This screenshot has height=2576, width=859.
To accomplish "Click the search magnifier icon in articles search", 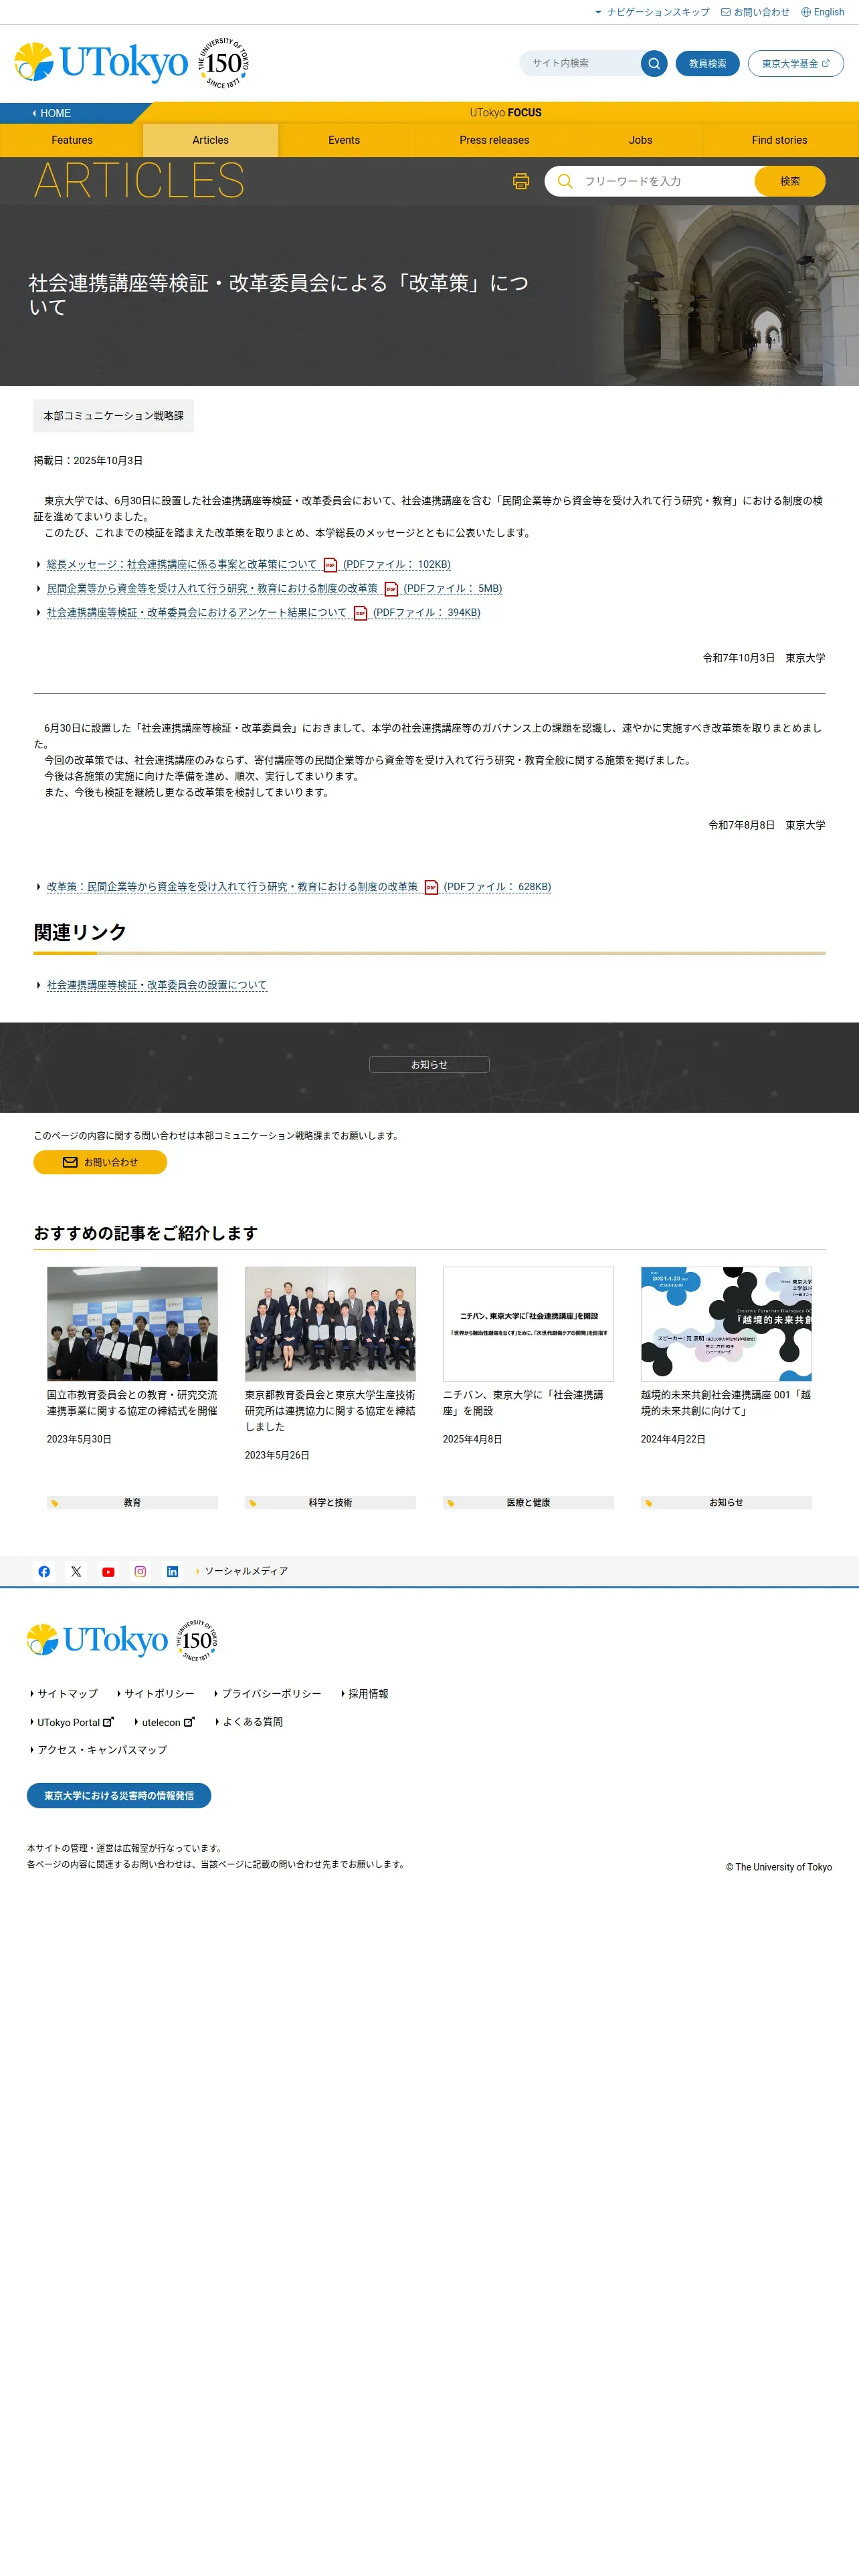I will point(565,181).
